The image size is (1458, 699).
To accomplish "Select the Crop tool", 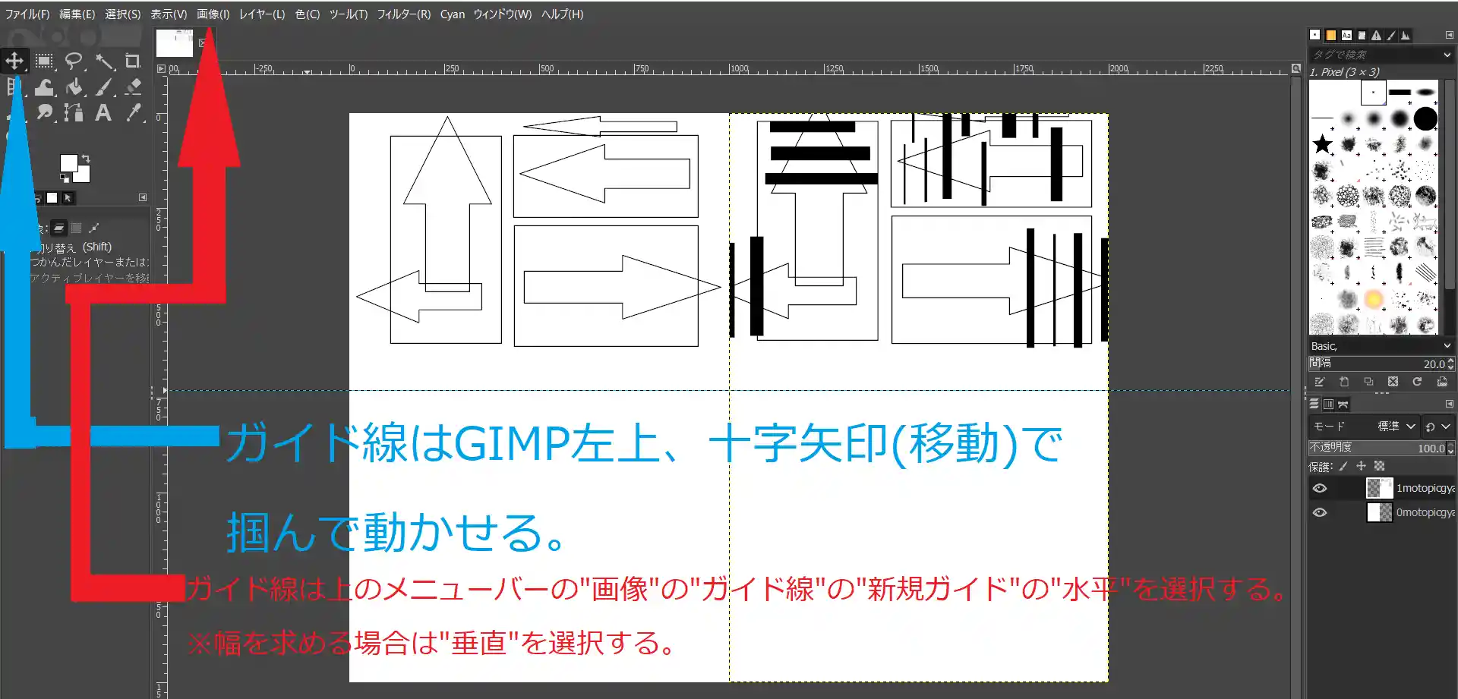I will click(x=133, y=61).
